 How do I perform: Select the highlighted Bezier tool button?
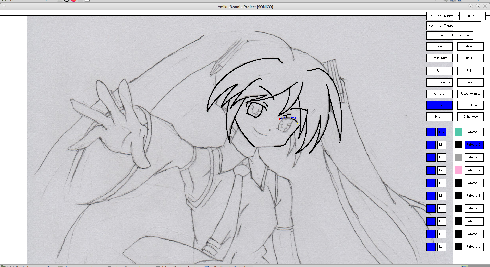pyautogui.click(x=439, y=105)
